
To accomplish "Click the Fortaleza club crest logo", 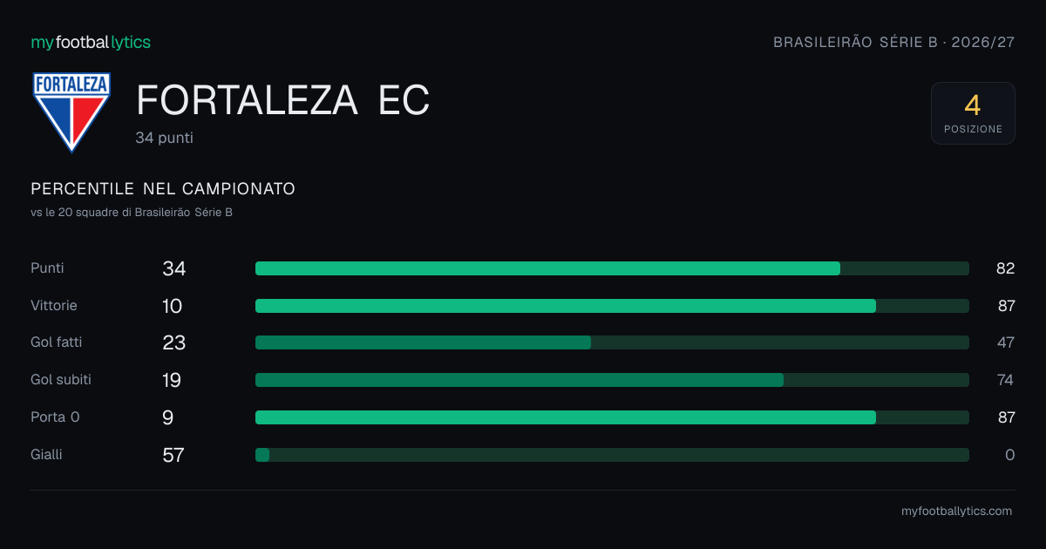I will coord(71,112).
